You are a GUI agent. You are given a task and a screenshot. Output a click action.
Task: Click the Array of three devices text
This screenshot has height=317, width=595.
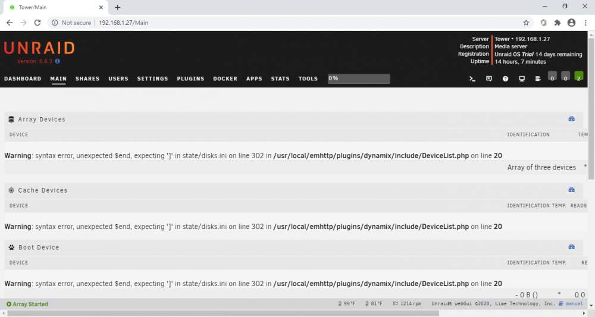[541, 167]
